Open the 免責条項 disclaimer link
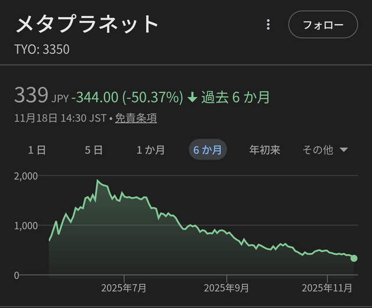This screenshot has width=372, height=308. point(136,118)
